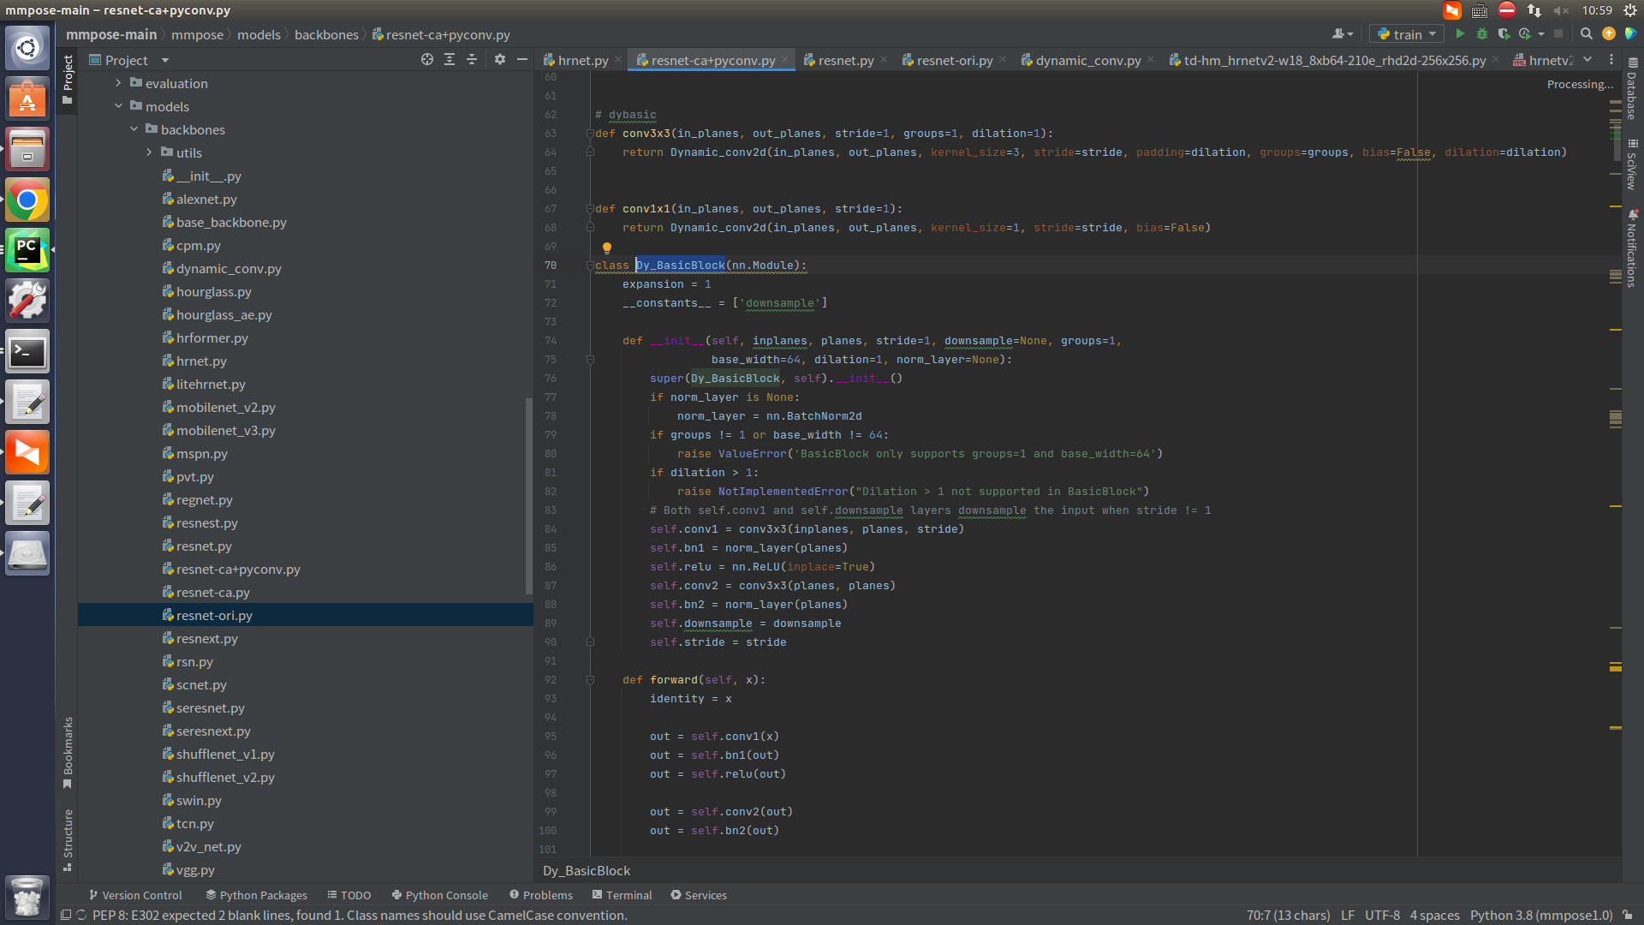Image resolution: width=1644 pixels, height=925 pixels.
Task: Expand the utils folder
Action: [x=149, y=152]
